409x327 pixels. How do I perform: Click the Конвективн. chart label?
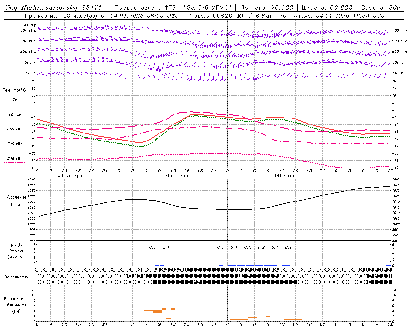(16, 299)
